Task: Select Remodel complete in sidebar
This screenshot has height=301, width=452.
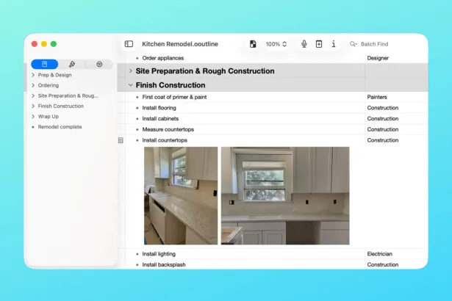Action: [x=60, y=127]
